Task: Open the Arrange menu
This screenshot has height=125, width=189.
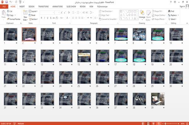Action: (142, 15)
